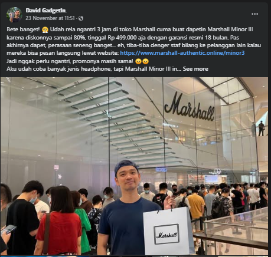
Task: Open David GadgetIn's profile picture avatar
Action: pos(14,15)
